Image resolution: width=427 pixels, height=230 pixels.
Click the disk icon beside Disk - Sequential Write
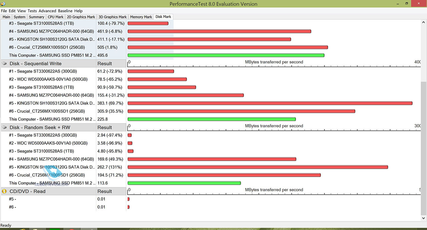click(4, 64)
